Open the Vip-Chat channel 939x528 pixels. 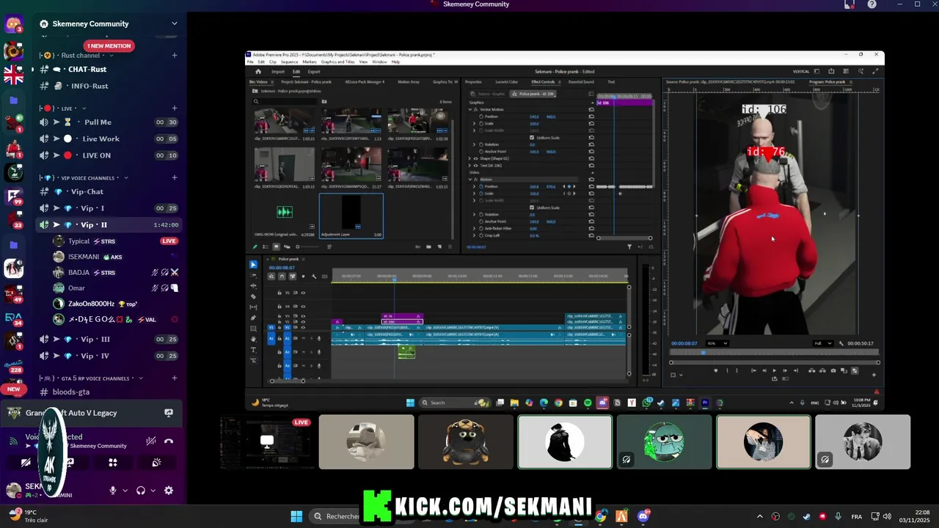pyautogui.click(x=110, y=191)
